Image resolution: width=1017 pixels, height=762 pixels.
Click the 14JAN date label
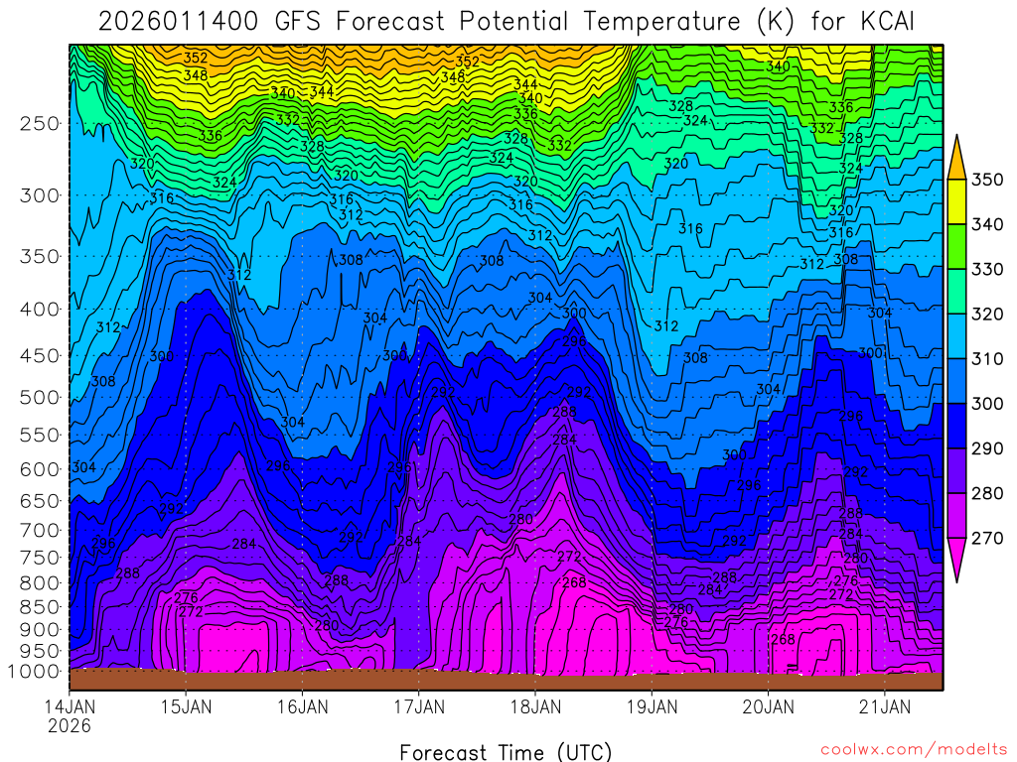[x=70, y=706]
